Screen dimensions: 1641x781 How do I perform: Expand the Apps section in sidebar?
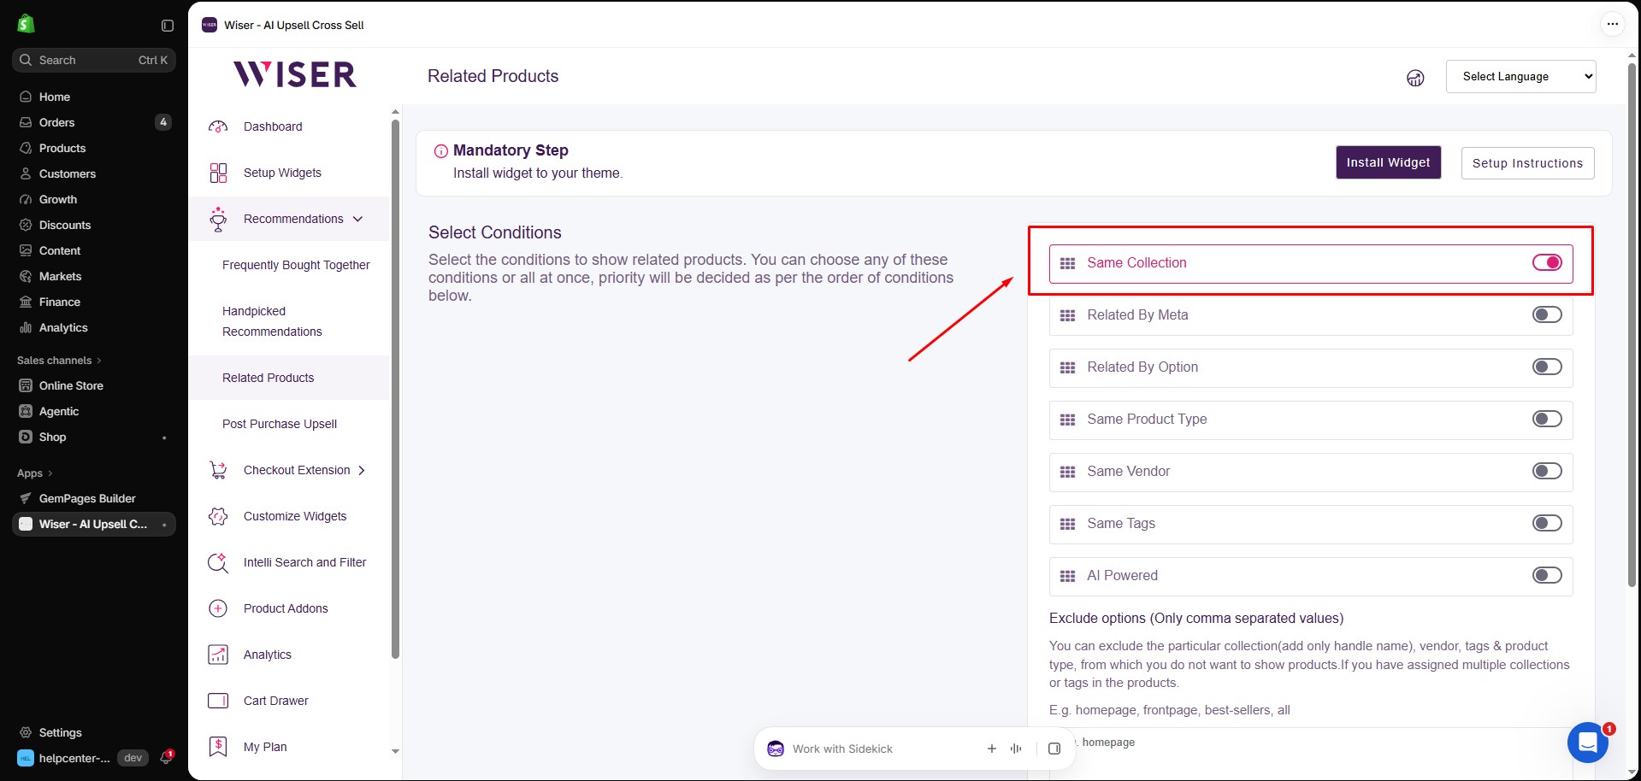pos(35,473)
